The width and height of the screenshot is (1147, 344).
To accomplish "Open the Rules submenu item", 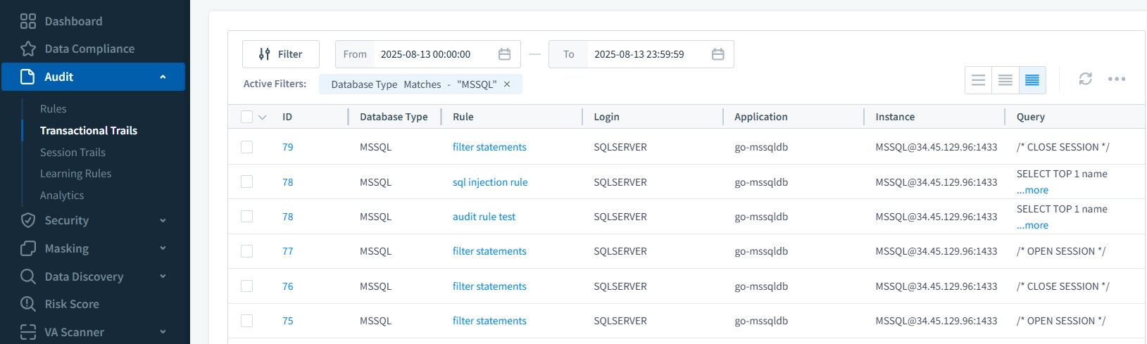I will pyautogui.click(x=54, y=109).
